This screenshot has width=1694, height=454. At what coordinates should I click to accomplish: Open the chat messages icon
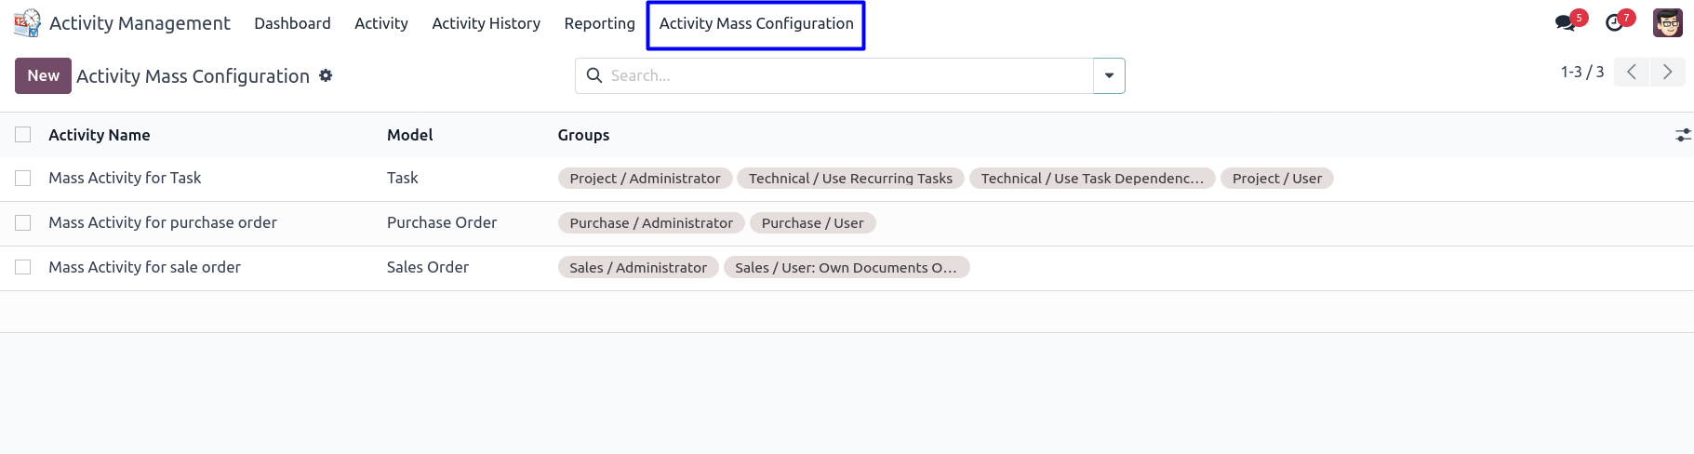click(1565, 23)
